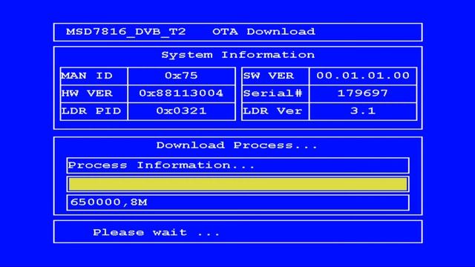Select the 'MSD7816_DVB_T2 OTA Download' title text
The image size is (475, 267).
[191, 32]
